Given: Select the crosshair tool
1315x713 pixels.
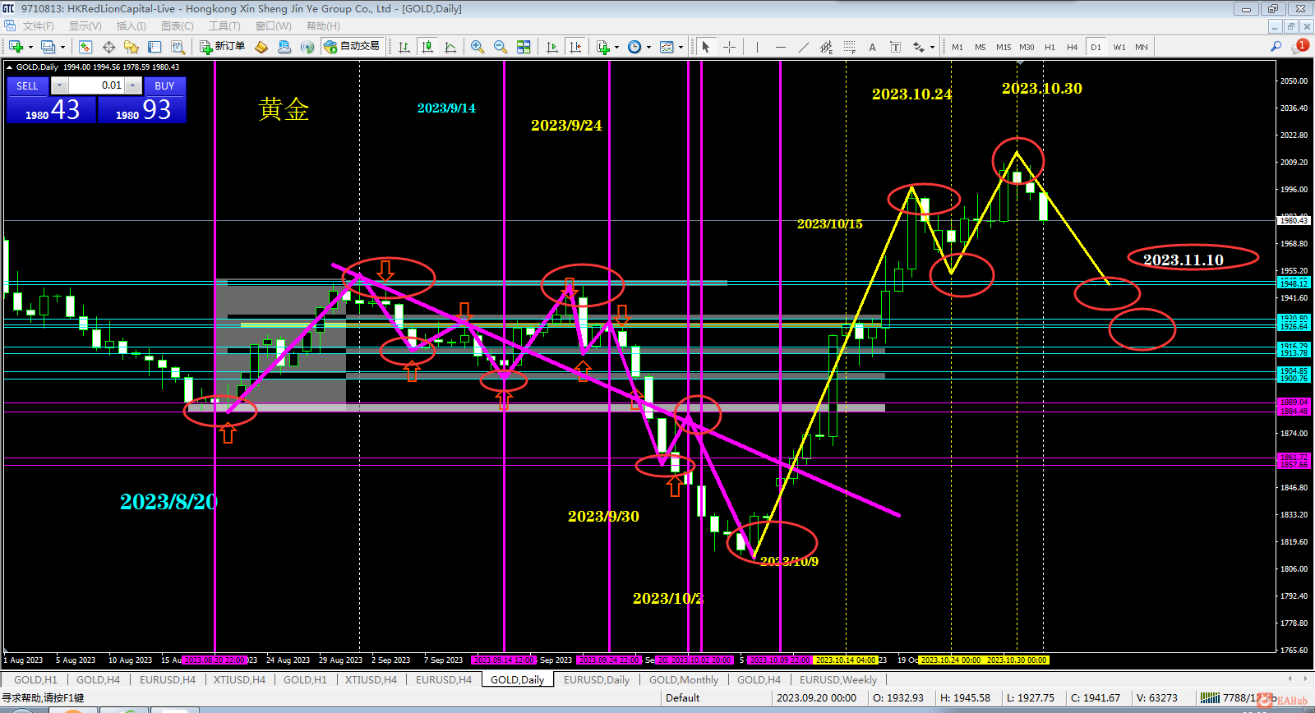Looking at the screenshot, I should coord(729,47).
